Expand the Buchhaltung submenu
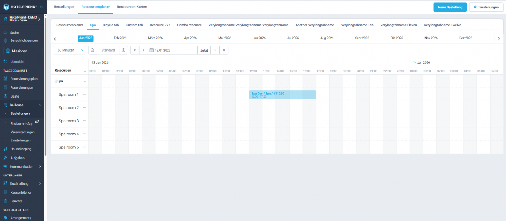Viewport: 506px width, 221px height. click(x=40, y=183)
